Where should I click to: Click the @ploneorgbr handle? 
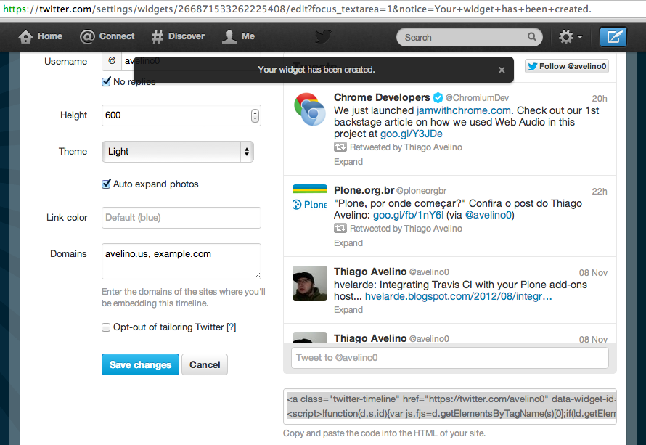[x=422, y=191]
